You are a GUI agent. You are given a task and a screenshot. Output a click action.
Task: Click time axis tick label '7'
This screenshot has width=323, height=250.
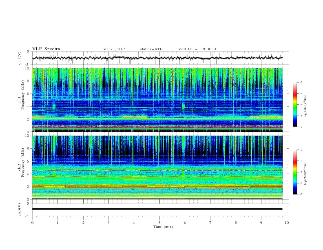[210, 223]
